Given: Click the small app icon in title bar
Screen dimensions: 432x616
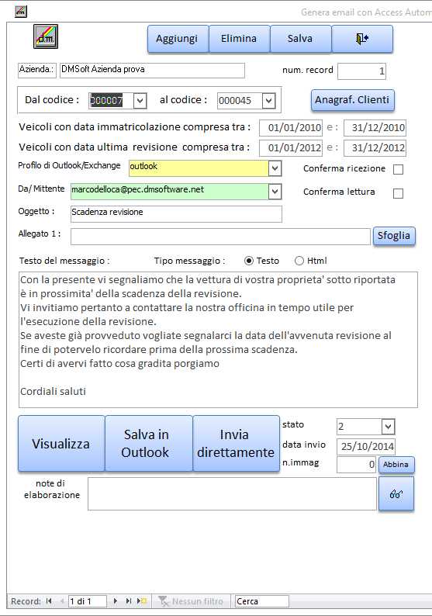Looking at the screenshot, I should pos(20,12).
